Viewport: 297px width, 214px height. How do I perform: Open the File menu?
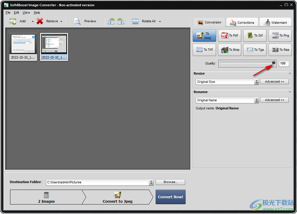coord(8,12)
